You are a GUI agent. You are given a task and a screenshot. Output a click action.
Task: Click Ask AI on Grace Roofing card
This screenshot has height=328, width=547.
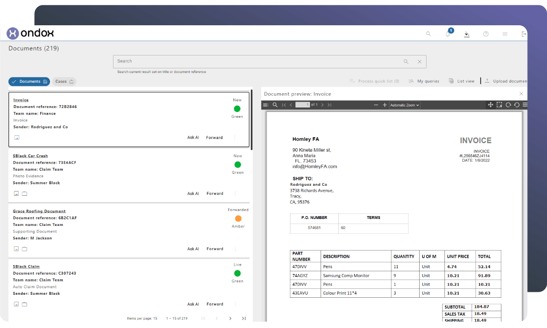click(193, 249)
